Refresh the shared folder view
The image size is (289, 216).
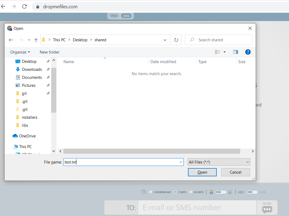[176, 40]
